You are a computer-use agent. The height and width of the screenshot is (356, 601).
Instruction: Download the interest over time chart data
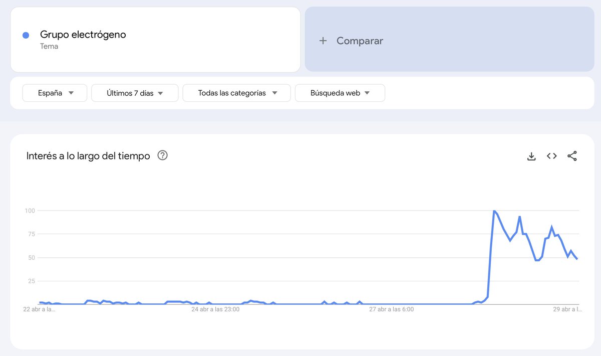[x=531, y=156]
